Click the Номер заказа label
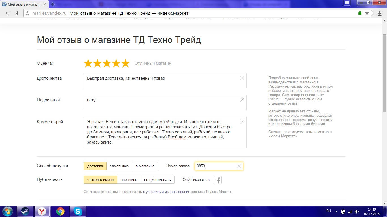Image resolution: width=387 pixels, height=217 pixels. pyautogui.click(x=178, y=166)
